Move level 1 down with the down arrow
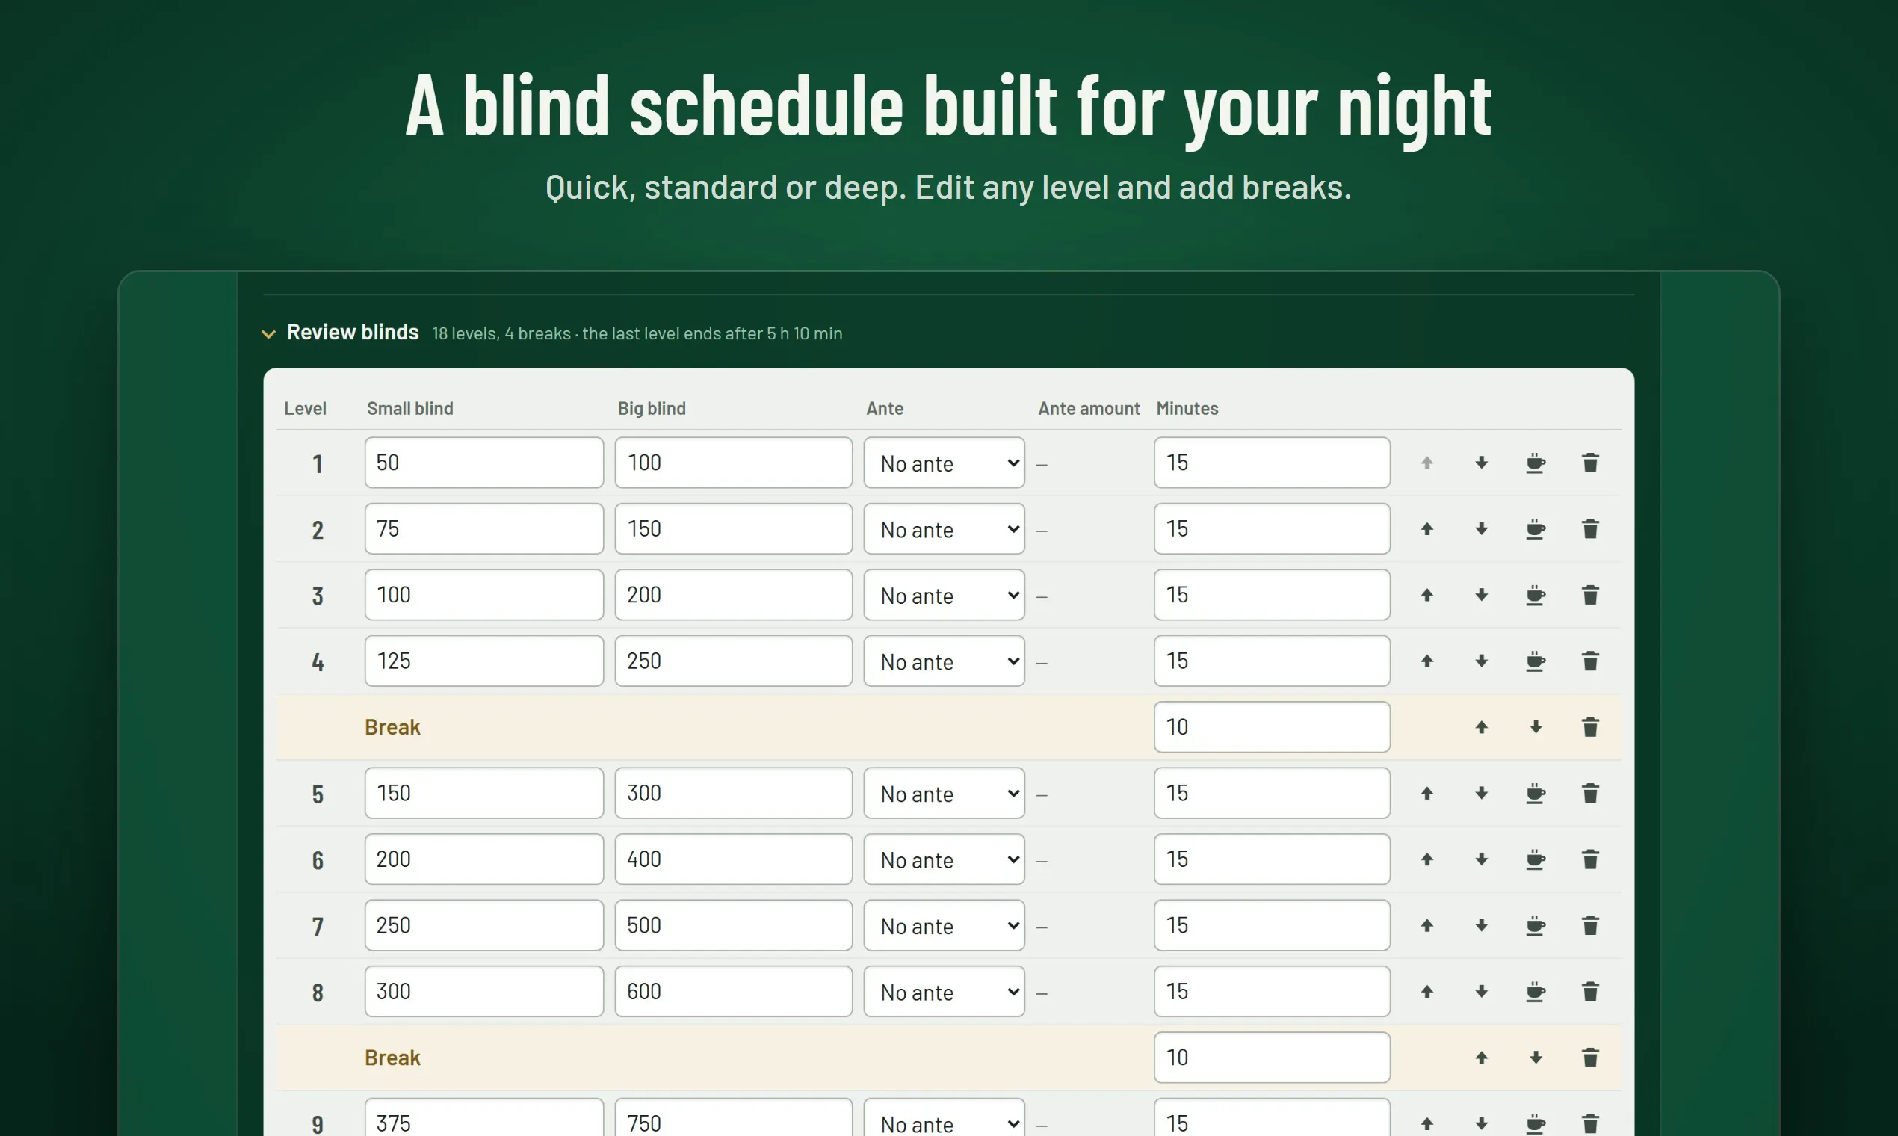 1481,463
